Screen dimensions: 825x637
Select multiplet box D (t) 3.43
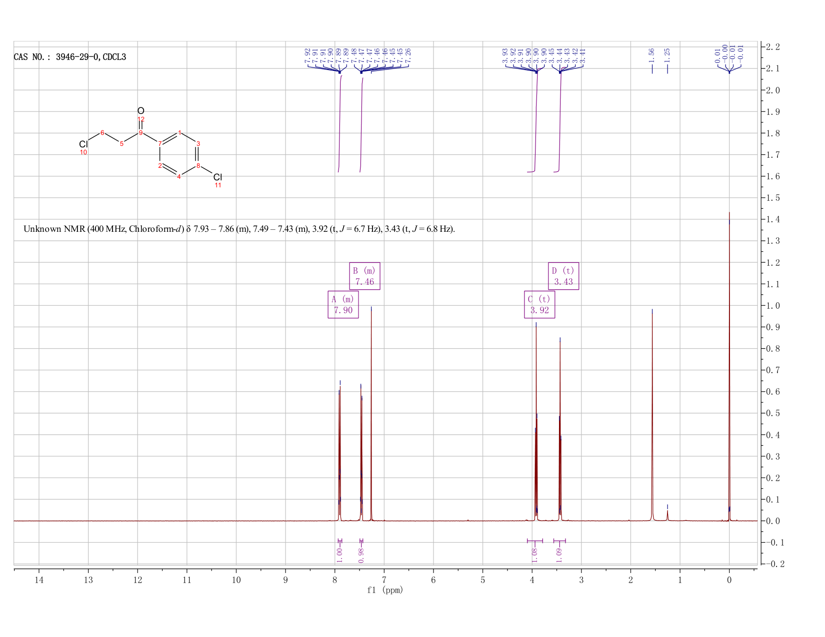pos(563,276)
